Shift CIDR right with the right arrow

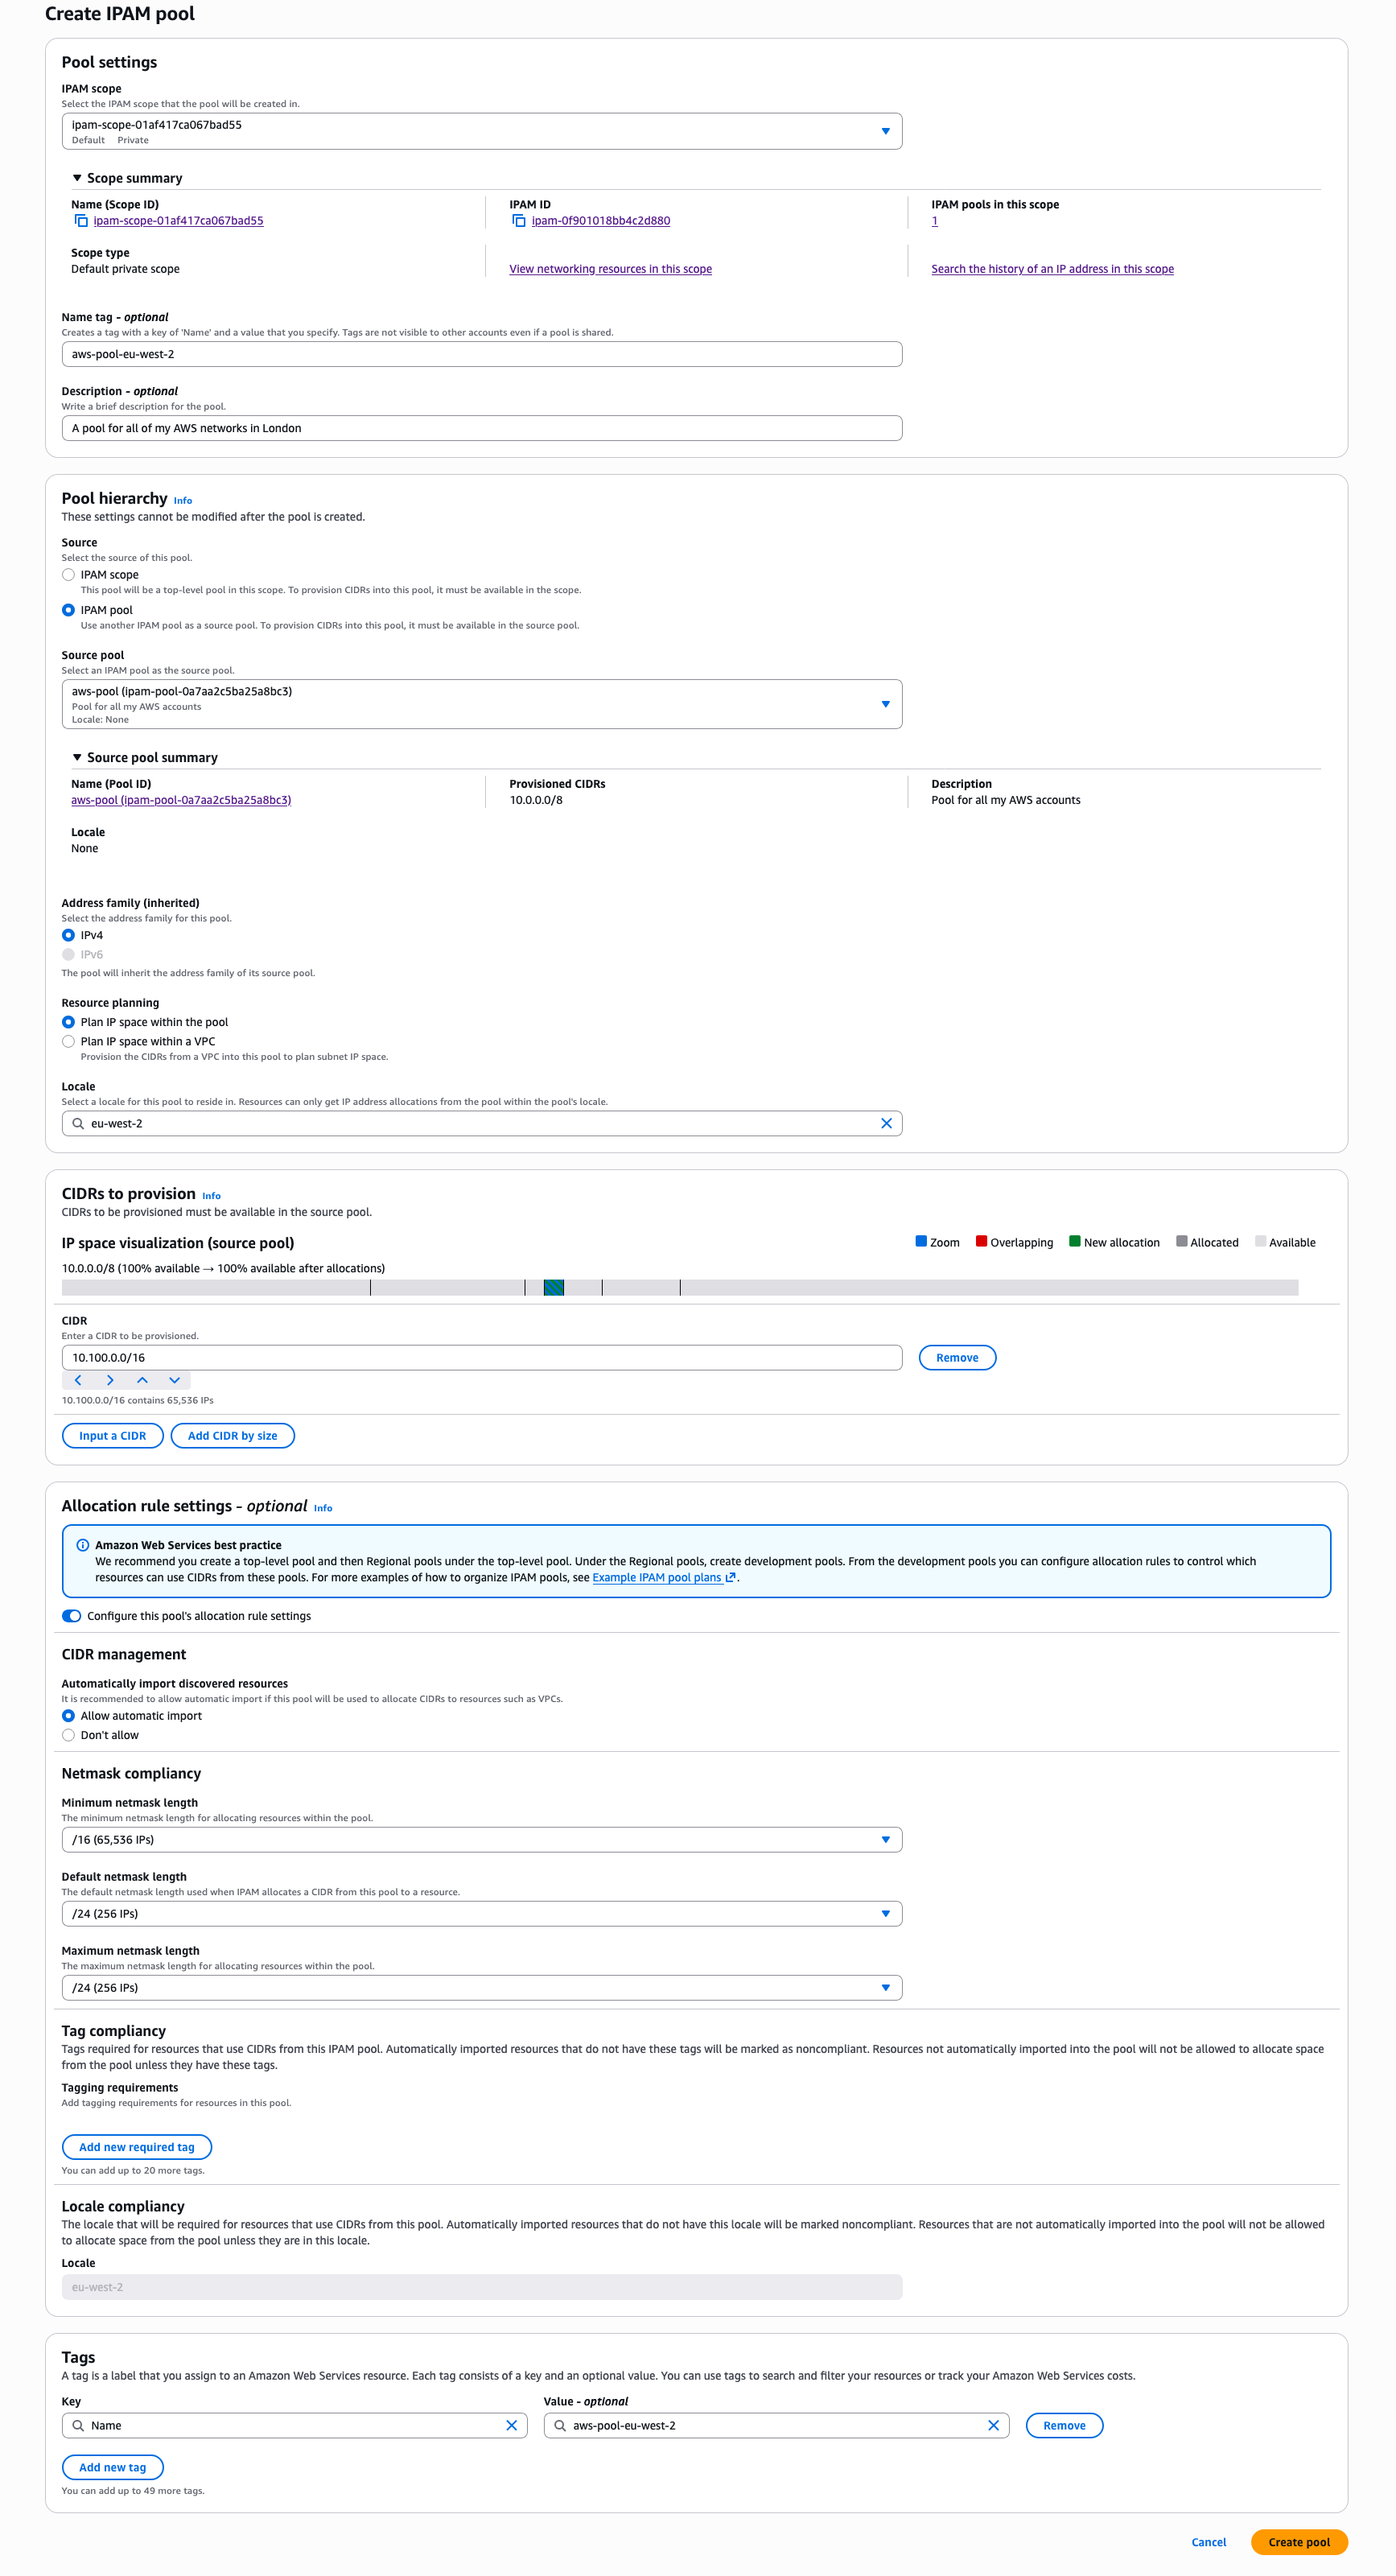110,1380
